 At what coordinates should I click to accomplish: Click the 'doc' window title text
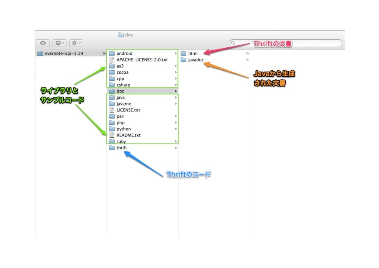[x=129, y=35]
